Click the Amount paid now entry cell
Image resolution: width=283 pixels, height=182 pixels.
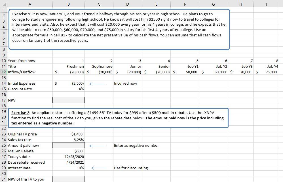pyautogui.click(x=68, y=145)
